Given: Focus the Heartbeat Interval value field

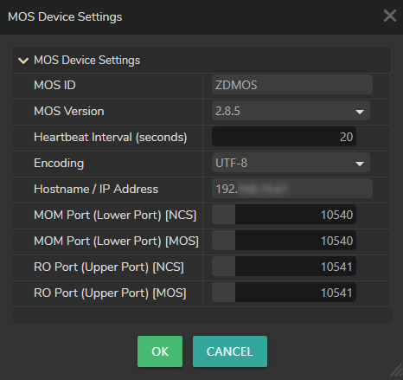Looking at the screenshot, I should (x=284, y=137).
